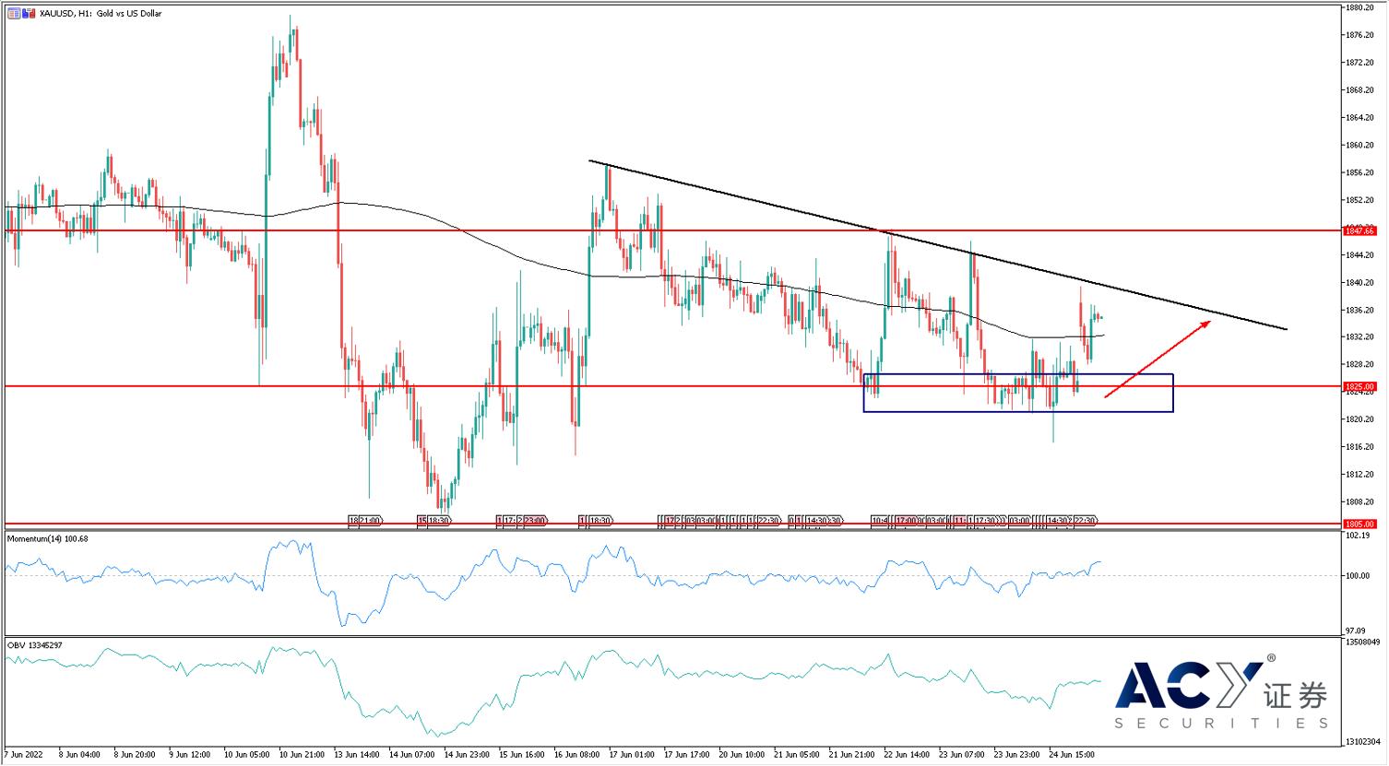
Task: Click the OBV 13508049 scale value
Action: click(x=1364, y=642)
